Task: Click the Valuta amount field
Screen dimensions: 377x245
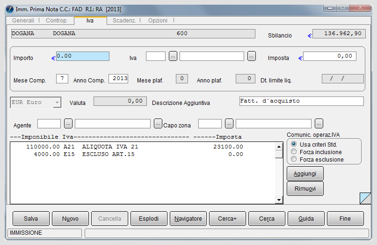Action: coord(120,101)
